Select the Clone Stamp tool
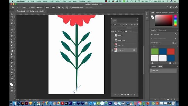 click(12, 42)
